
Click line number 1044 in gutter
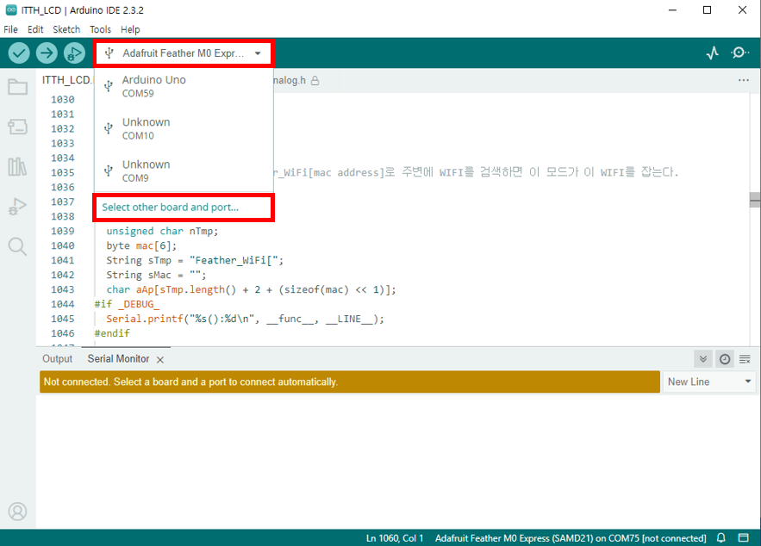63,305
